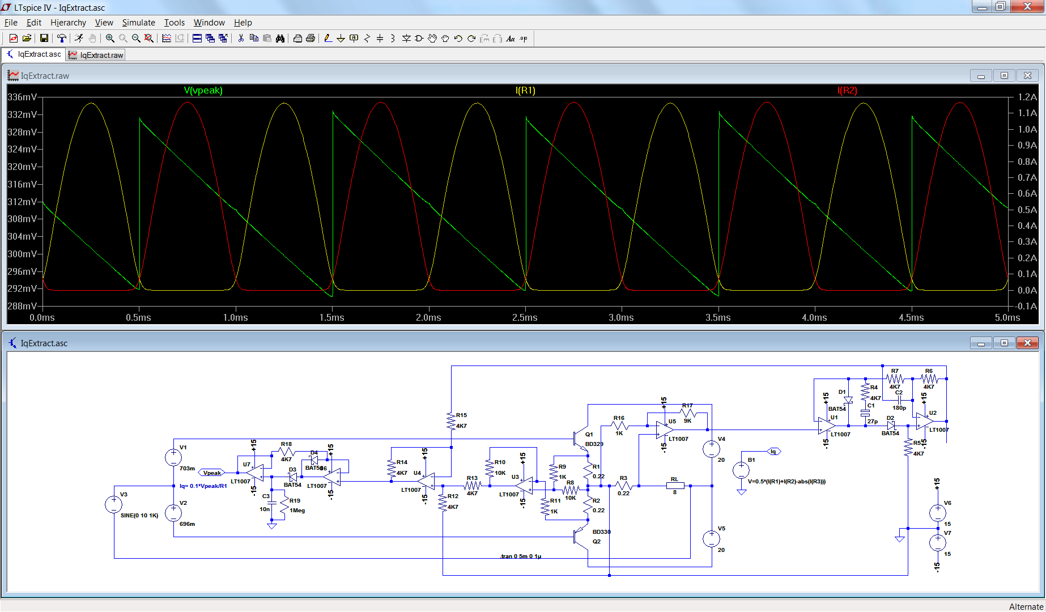This screenshot has height=612, width=1046.
Task: Click the Halt simulation hand icon
Action: [92, 38]
